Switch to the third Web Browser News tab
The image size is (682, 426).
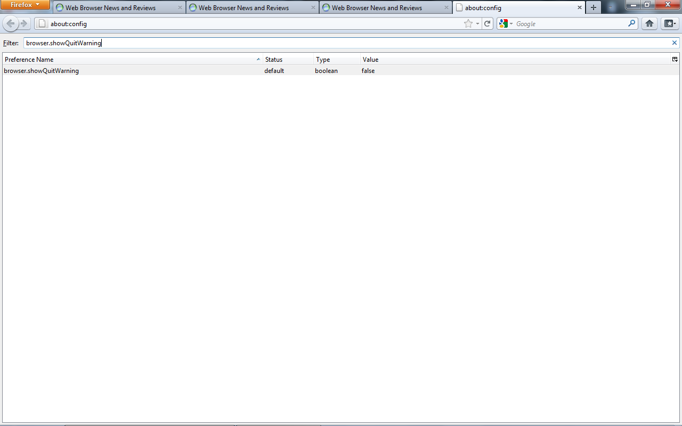point(377,8)
